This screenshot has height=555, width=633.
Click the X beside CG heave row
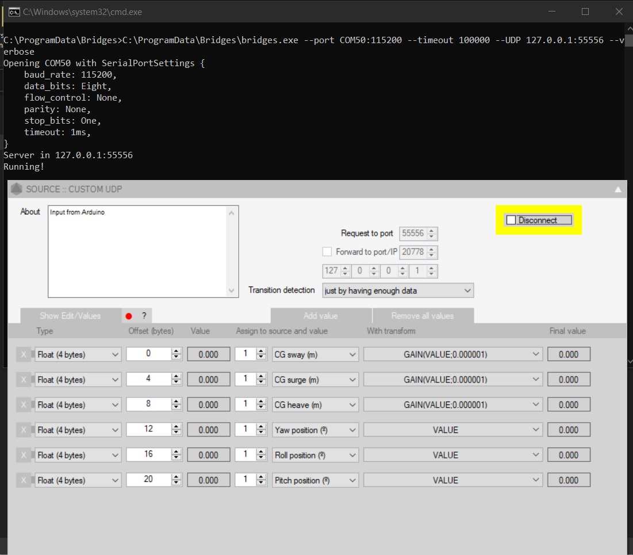point(24,405)
